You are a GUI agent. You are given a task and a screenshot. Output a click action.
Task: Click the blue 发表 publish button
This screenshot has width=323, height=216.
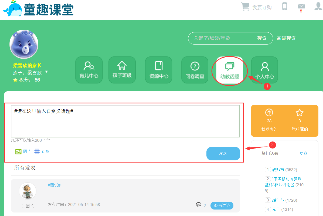tap(223, 154)
